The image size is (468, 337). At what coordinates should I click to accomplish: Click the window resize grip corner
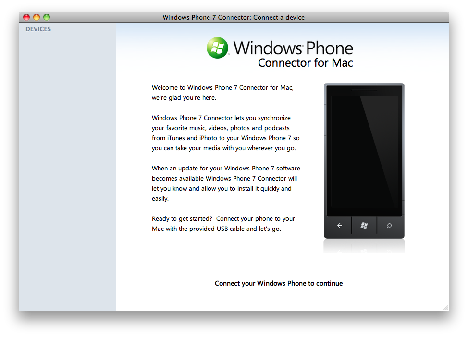click(446, 308)
